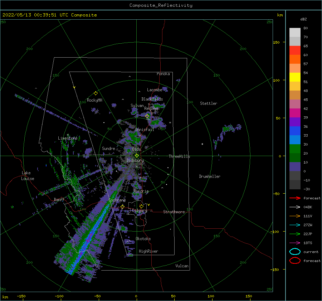Click the Okotoks town label
Image resolution: width=322 pixels, height=301 pixels.
click(x=143, y=238)
